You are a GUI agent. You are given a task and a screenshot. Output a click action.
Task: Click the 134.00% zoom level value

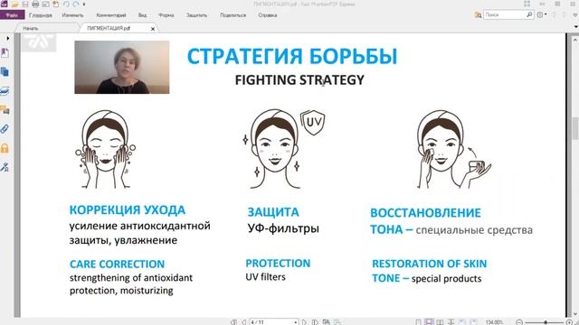(x=495, y=322)
